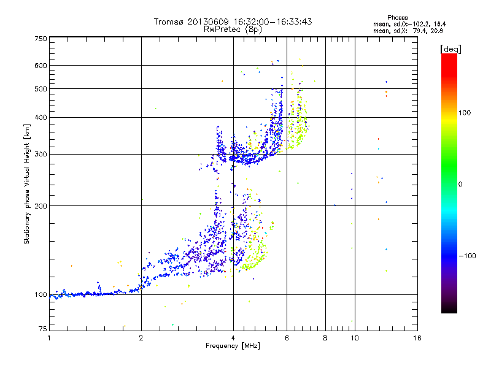The height and width of the screenshot is (368, 491).
Task: Click the x-axis tick label "10"
Action: click(x=355, y=338)
